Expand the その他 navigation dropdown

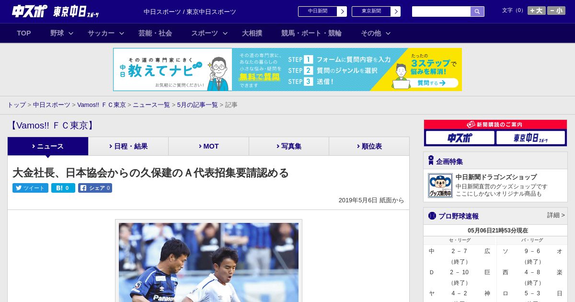coord(376,33)
